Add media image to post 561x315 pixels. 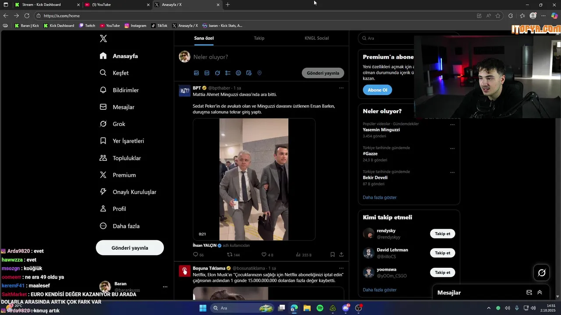tap(196, 73)
